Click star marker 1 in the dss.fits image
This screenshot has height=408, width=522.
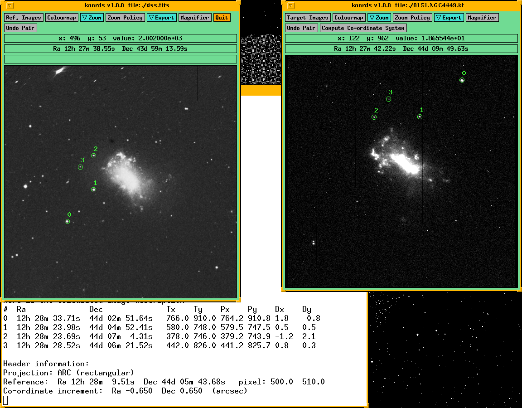(94, 190)
